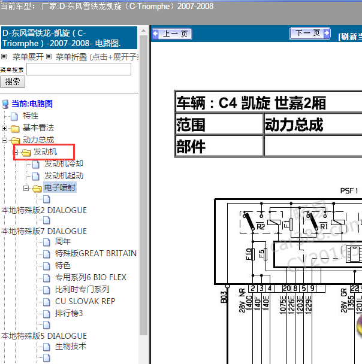Click the page icon next to 特性
Screen dimensions: 362x364
pos(14,116)
